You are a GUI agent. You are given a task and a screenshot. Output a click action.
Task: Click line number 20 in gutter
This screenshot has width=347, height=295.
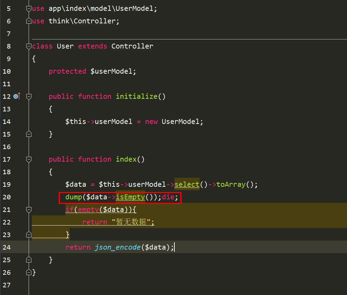coord(7,197)
